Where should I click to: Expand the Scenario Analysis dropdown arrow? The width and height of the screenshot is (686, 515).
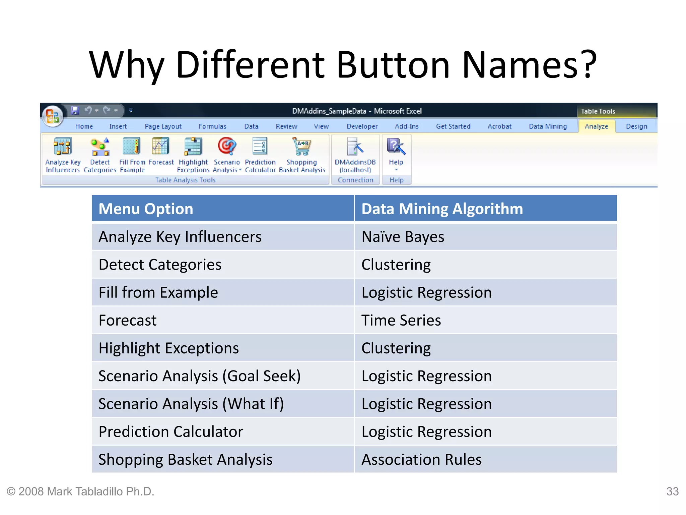pos(240,170)
